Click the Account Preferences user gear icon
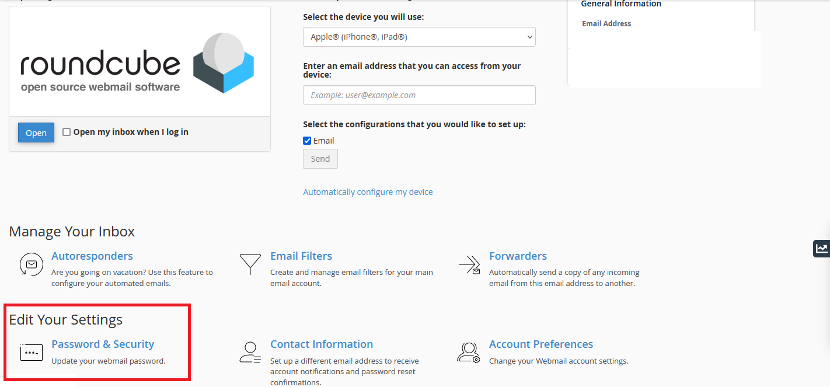Screen dimensions: 830x387 tap(468, 353)
